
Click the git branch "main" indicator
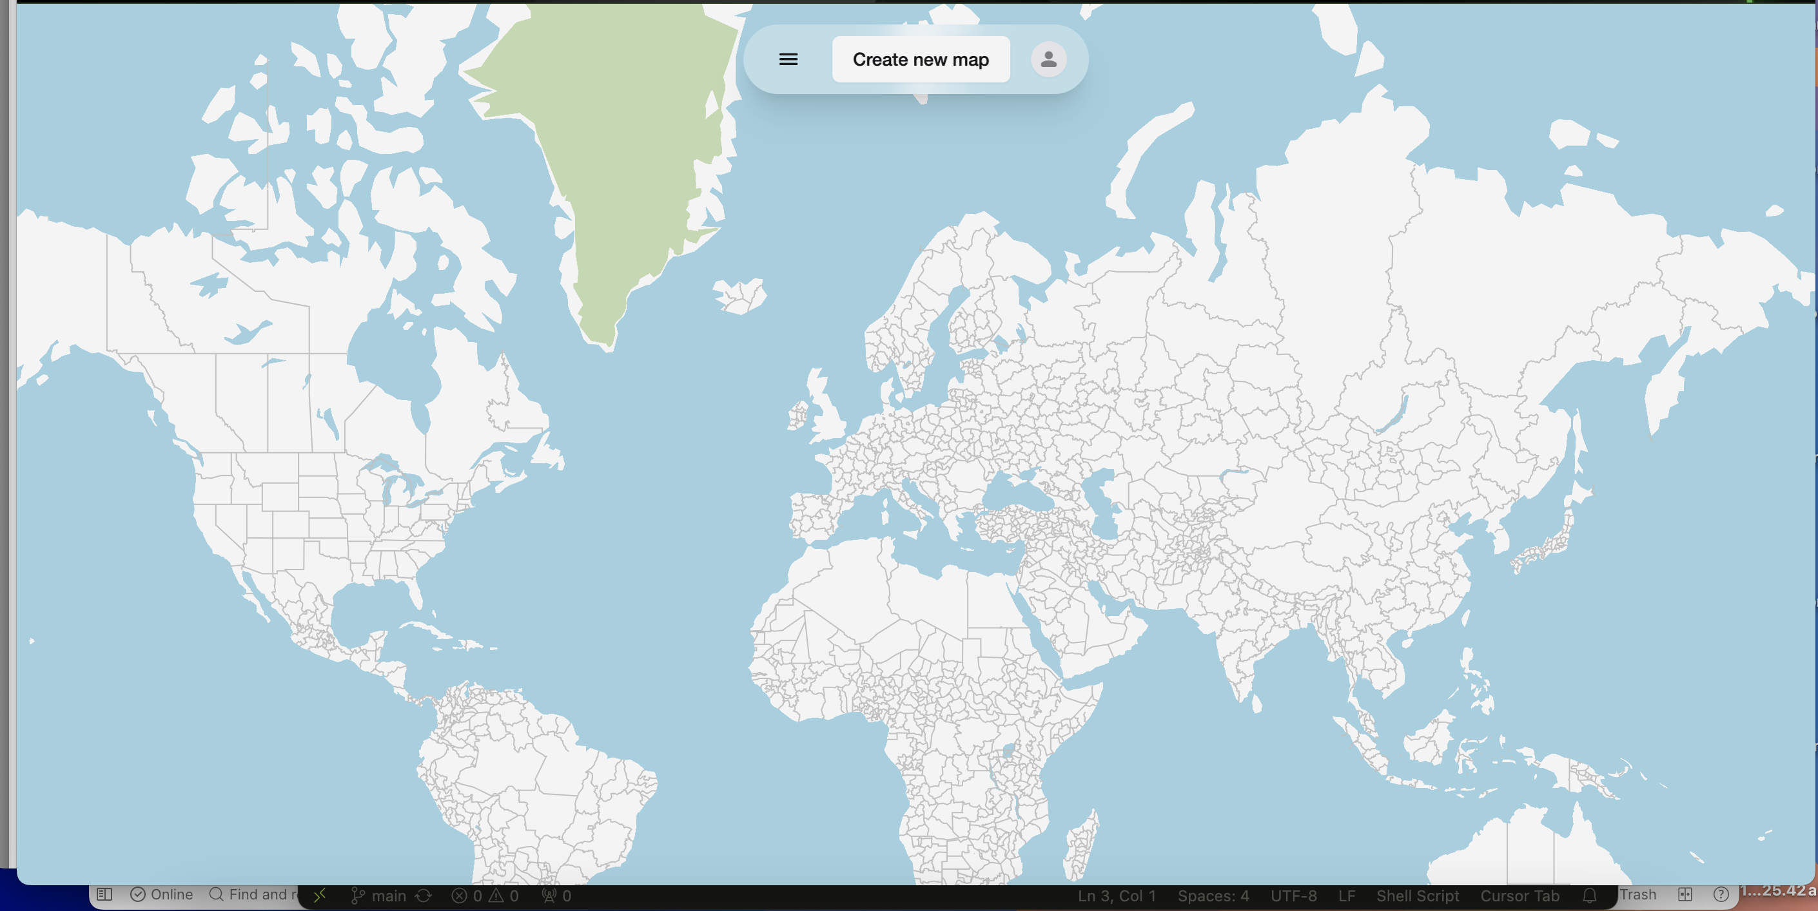pyautogui.click(x=381, y=895)
